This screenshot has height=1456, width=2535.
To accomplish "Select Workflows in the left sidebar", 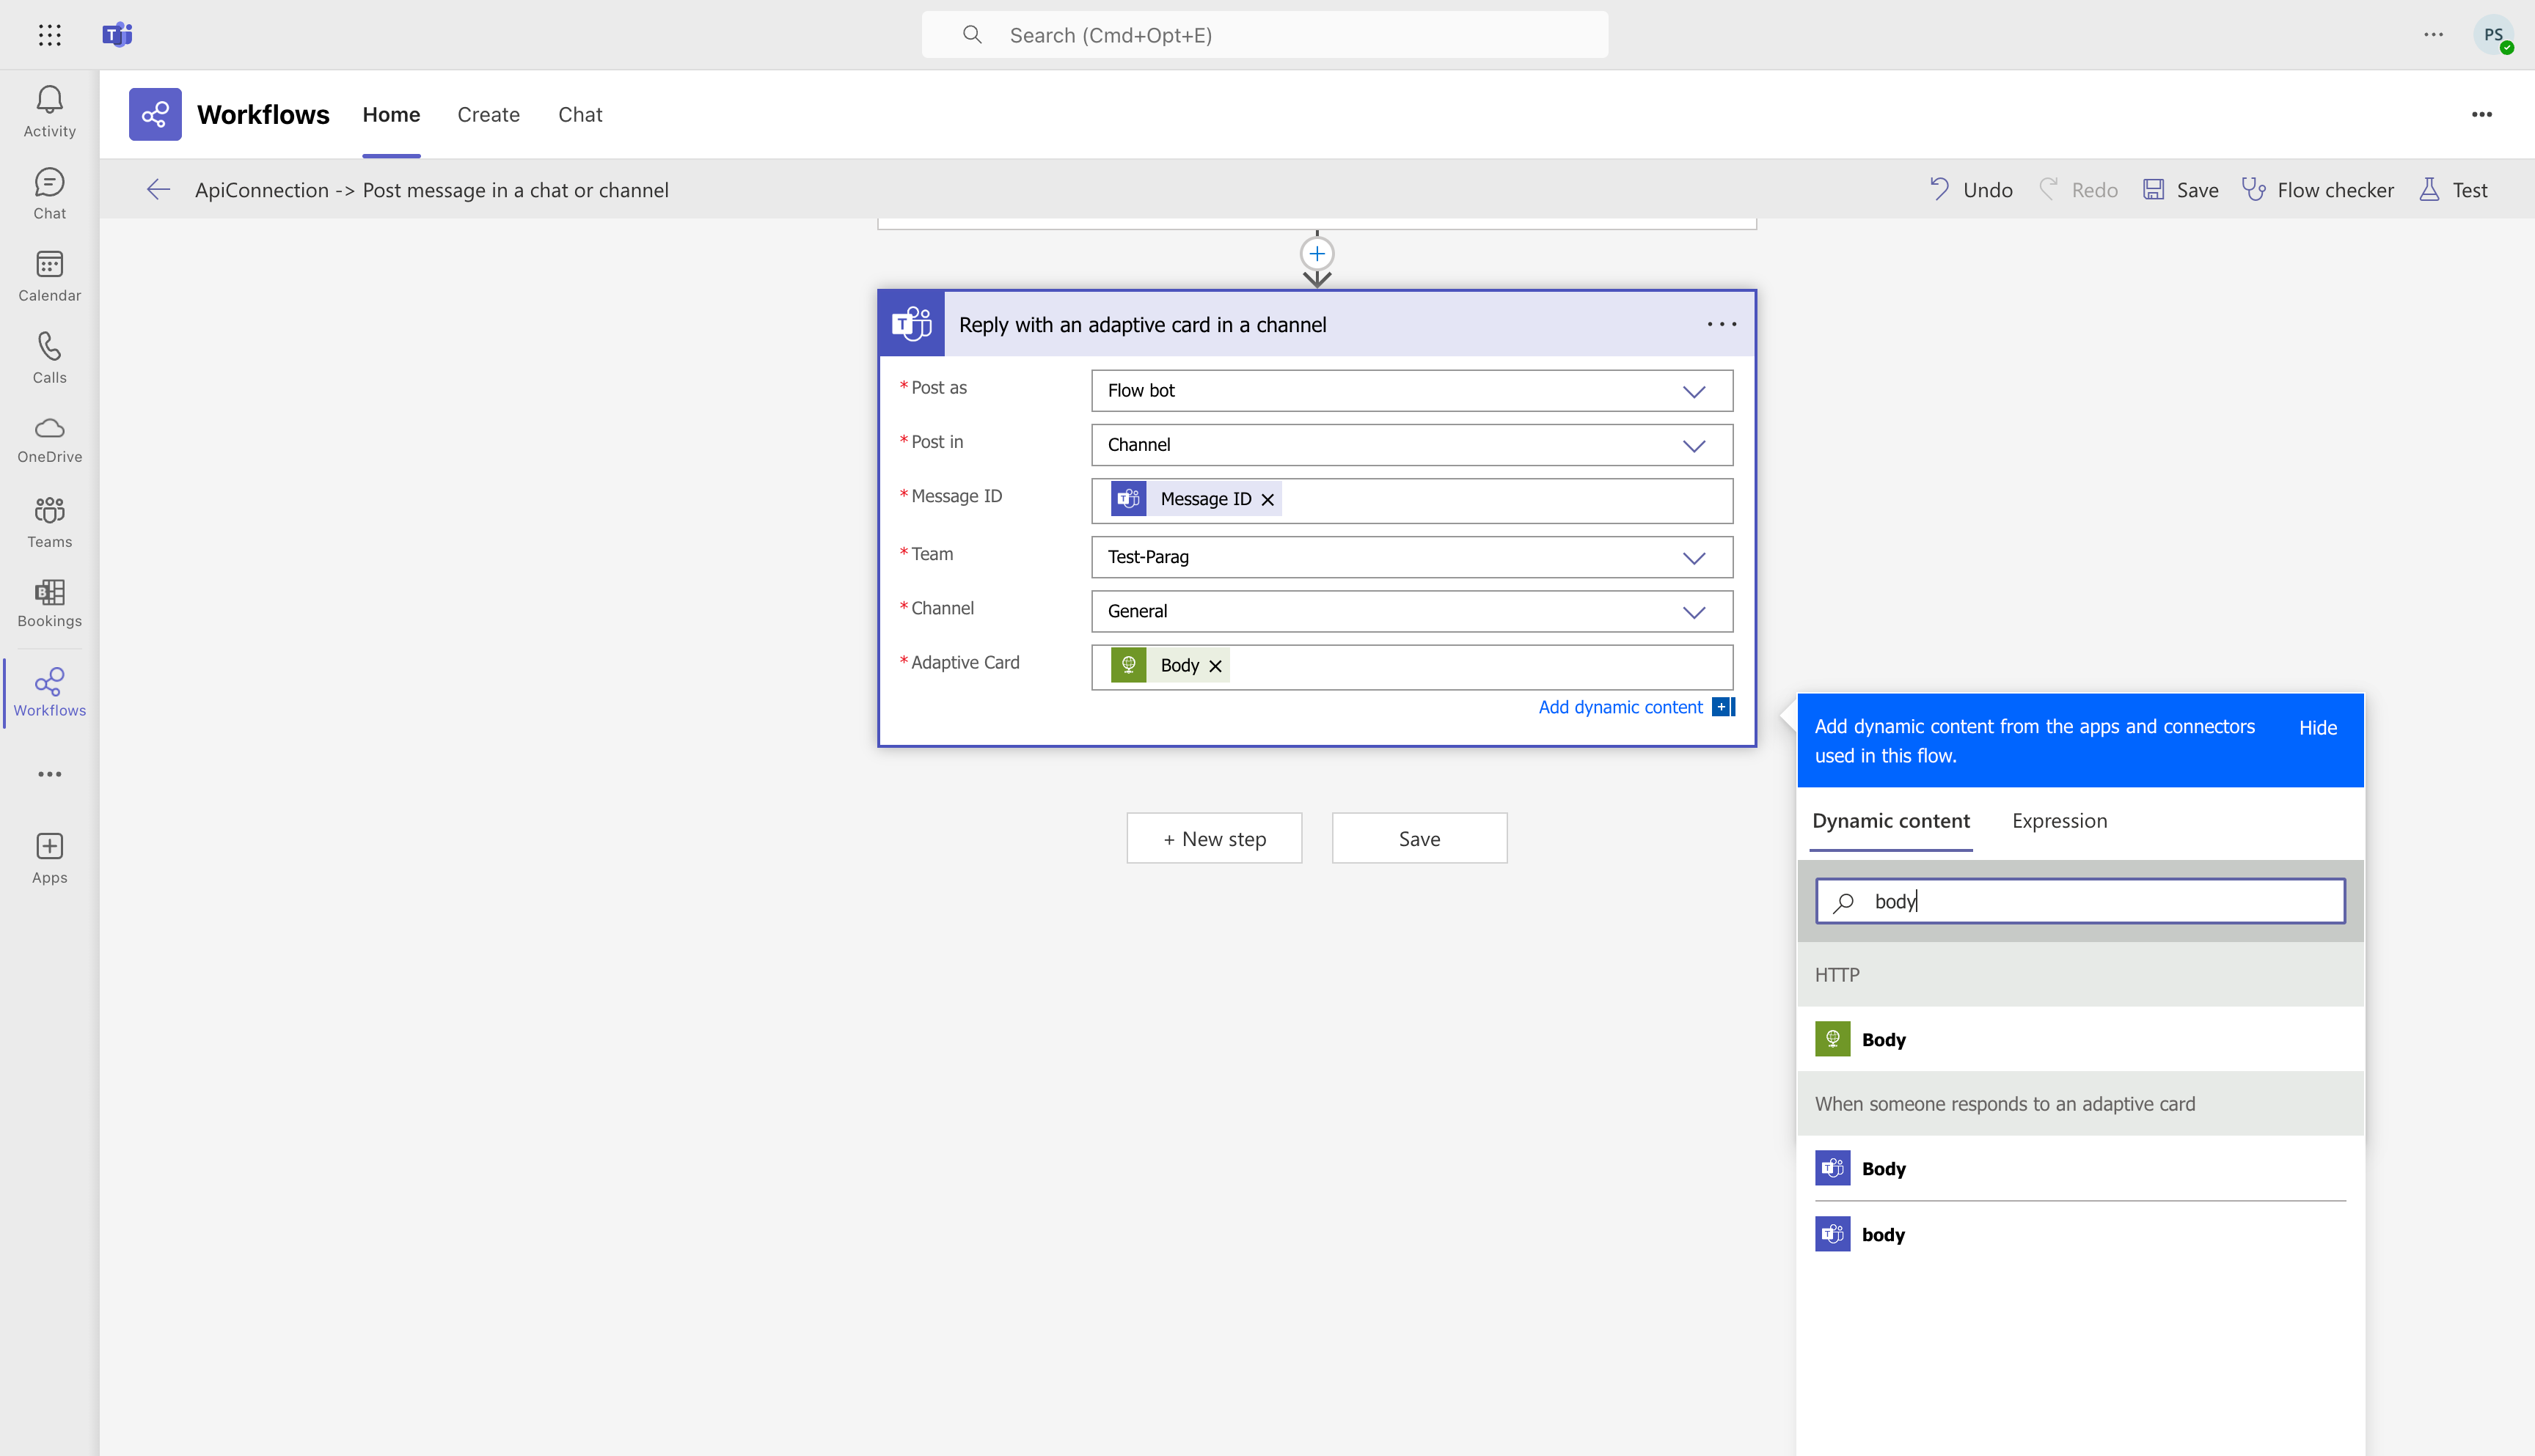I will [49, 692].
